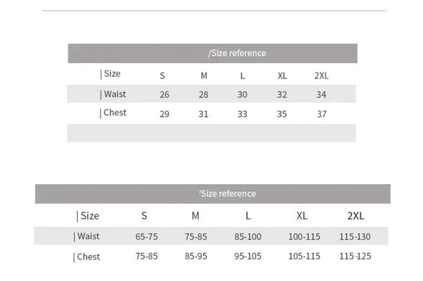Select waist range 65-75 in bottom table

point(147,237)
